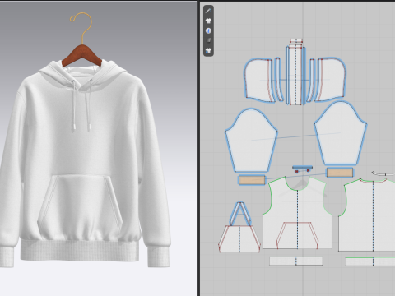The image size is (395, 296).
Task: Select the left beige cuff pattern piece
Action: tap(252, 180)
